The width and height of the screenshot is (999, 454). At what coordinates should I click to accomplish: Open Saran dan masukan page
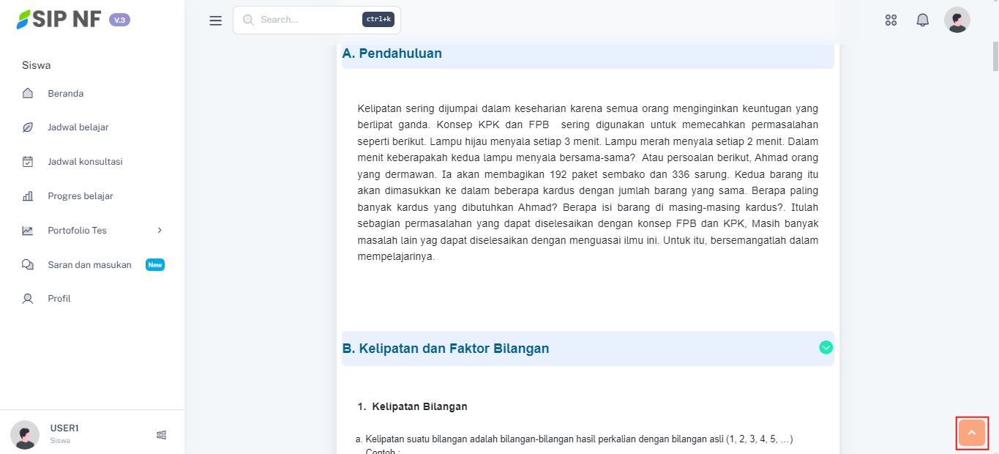coord(89,265)
